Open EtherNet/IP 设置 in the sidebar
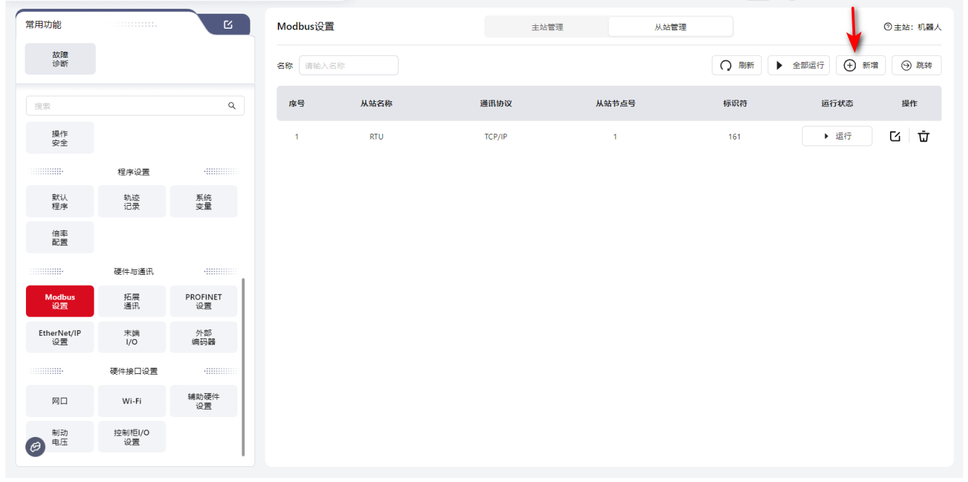This screenshot has width=968, height=482. 60,337
